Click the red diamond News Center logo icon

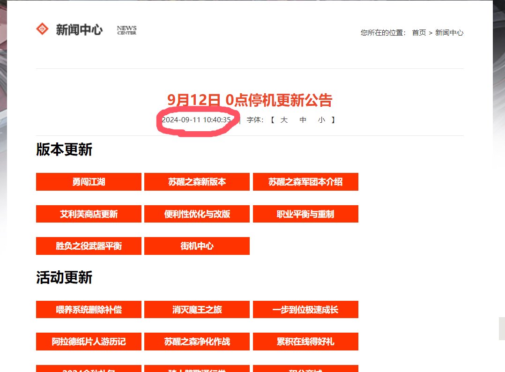(42, 29)
